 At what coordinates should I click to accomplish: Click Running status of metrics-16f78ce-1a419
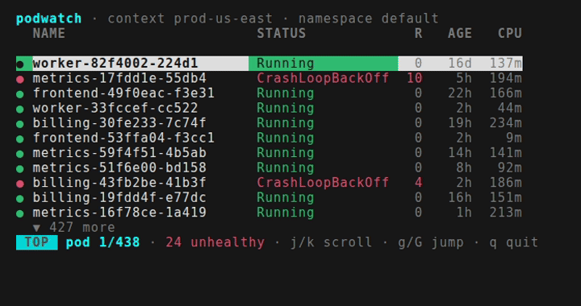pos(286,213)
